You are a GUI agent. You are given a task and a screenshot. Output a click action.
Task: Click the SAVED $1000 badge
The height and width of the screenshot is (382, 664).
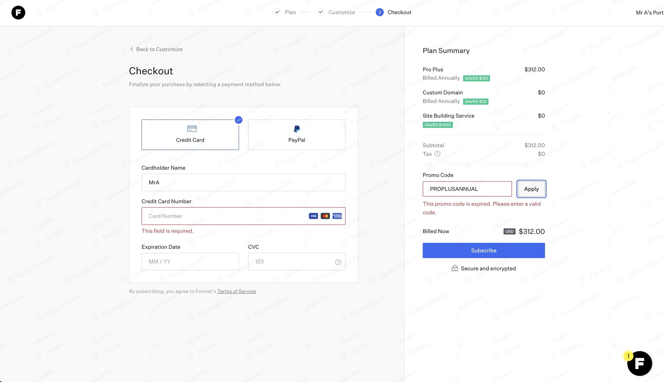click(x=438, y=125)
